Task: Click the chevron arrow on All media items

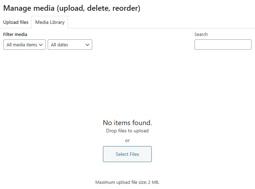Action: [x=41, y=45]
